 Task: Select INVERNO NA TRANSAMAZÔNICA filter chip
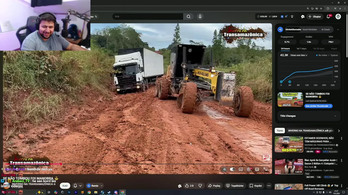310,131
